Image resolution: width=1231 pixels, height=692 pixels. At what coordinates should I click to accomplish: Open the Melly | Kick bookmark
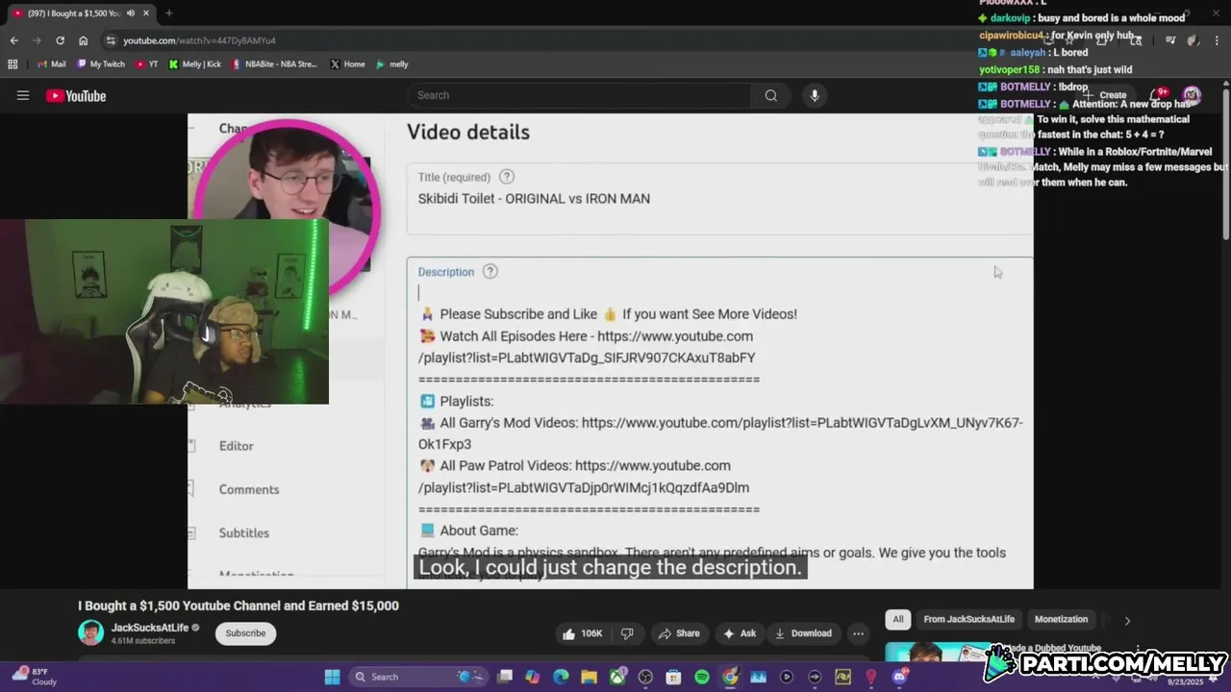pos(195,64)
